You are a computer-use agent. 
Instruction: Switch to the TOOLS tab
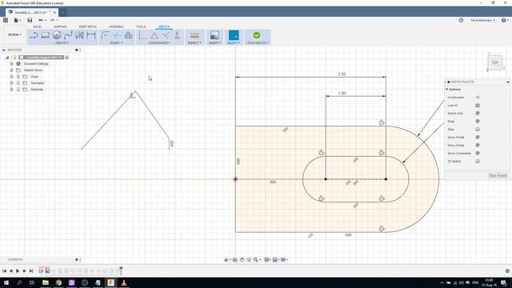(x=141, y=26)
